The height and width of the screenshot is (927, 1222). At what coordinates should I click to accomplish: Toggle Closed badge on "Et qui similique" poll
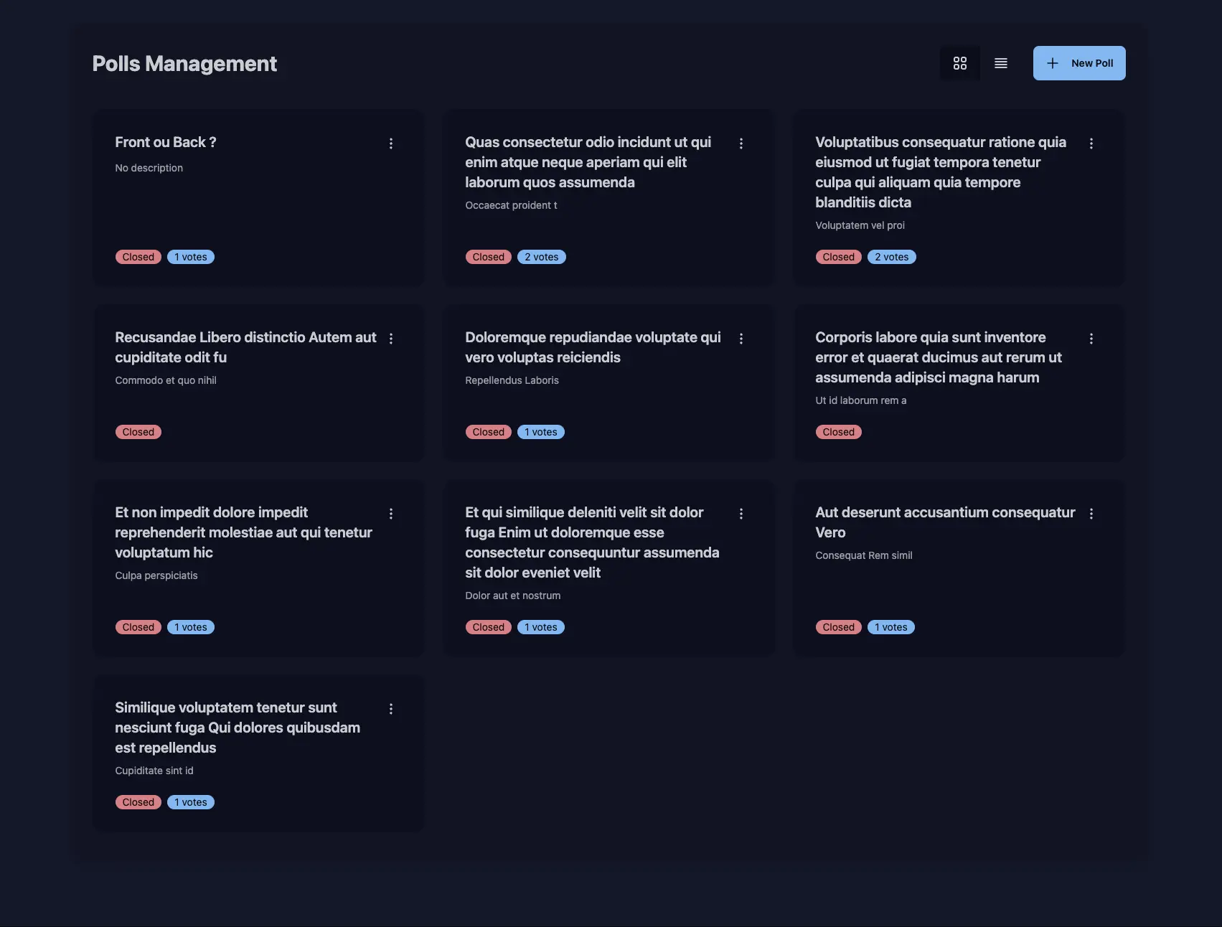point(488,626)
